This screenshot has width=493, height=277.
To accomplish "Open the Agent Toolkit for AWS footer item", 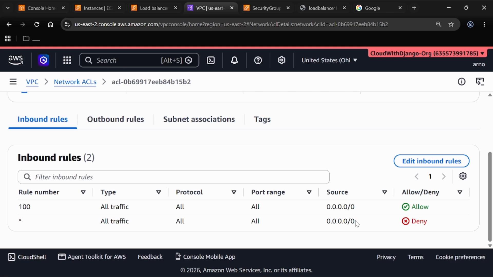I will (92, 257).
